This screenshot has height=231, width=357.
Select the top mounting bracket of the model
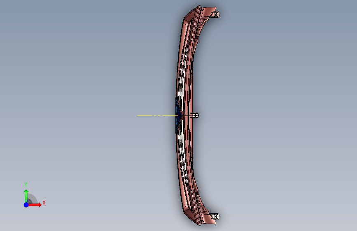[x=215, y=14]
